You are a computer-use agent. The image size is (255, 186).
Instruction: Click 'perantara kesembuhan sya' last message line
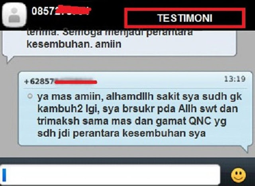click(139, 134)
